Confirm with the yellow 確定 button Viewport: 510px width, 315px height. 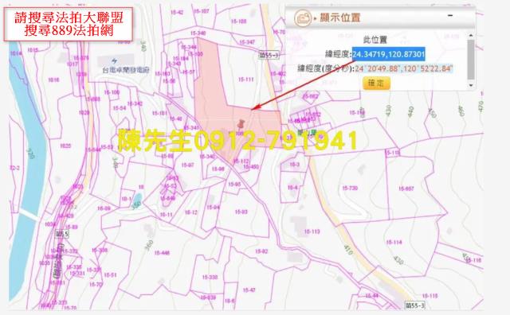point(376,84)
